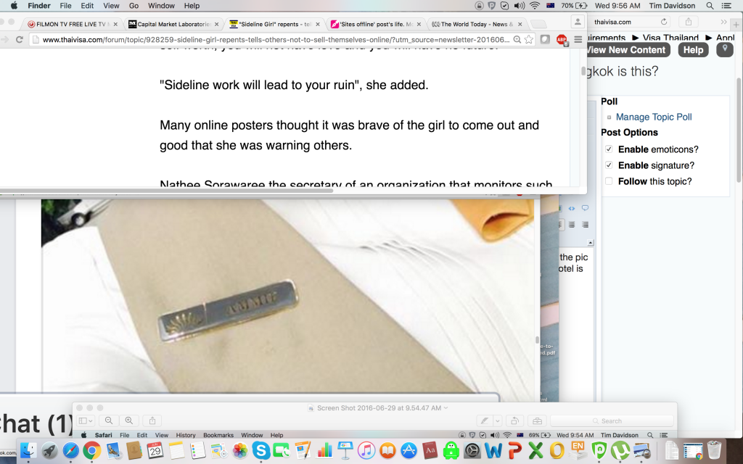
Task: Click the Preview highlight pen tool
Action: [484, 420]
